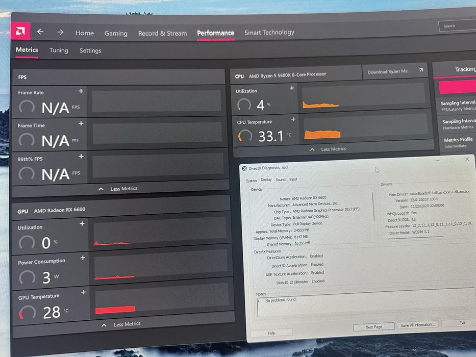The image size is (476, 357).
Task: Click the Search field
Action: [x=457, y=26]
